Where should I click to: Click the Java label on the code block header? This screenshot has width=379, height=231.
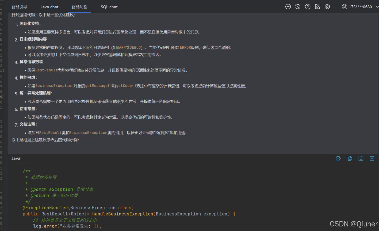(x=16, y=158)
